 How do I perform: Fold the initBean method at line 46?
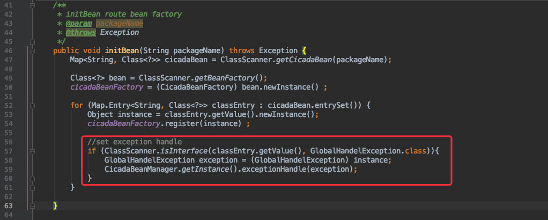click(33, 51)
